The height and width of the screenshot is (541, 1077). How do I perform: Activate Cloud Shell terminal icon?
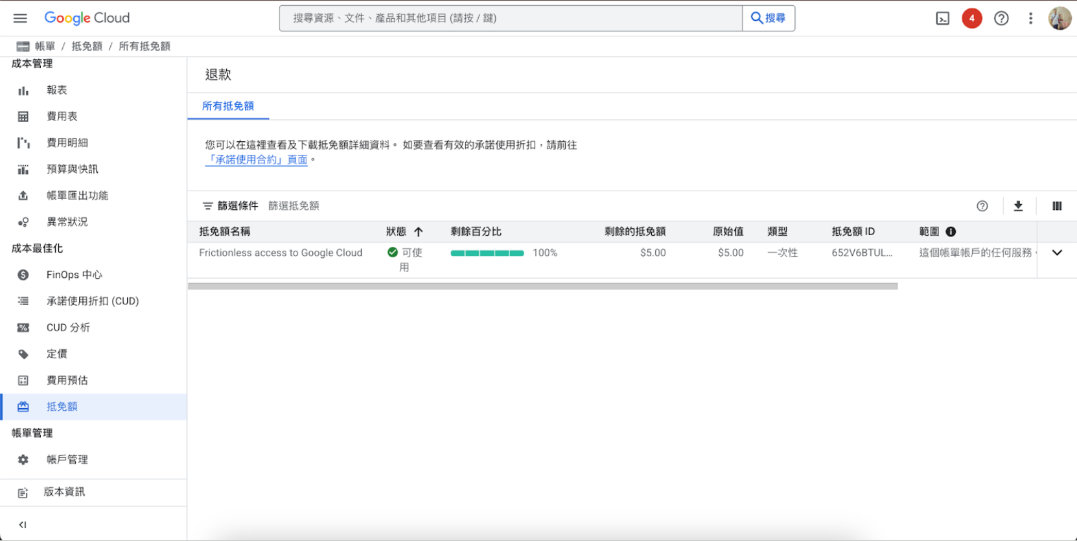pos(942,19)
